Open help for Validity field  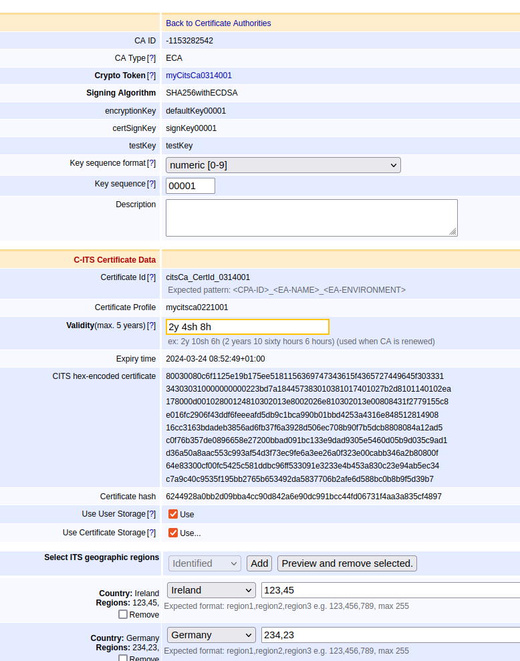click(151, 325)
